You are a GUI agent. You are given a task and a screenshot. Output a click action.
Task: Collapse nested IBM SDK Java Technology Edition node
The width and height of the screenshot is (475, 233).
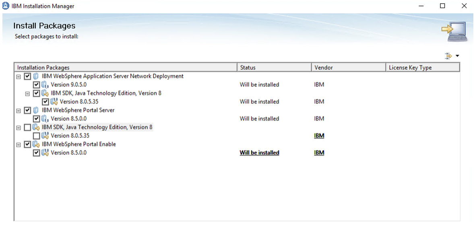click(27, 94)
